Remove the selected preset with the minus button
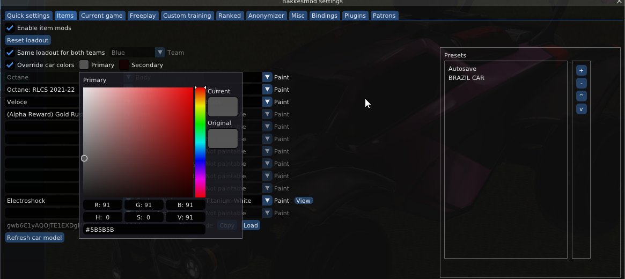The height and width of the screenshot is (279, 625). pos(581,83)
